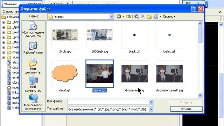
Task: Open Мои документы in places bar
Action: click(x=33, y=66)
